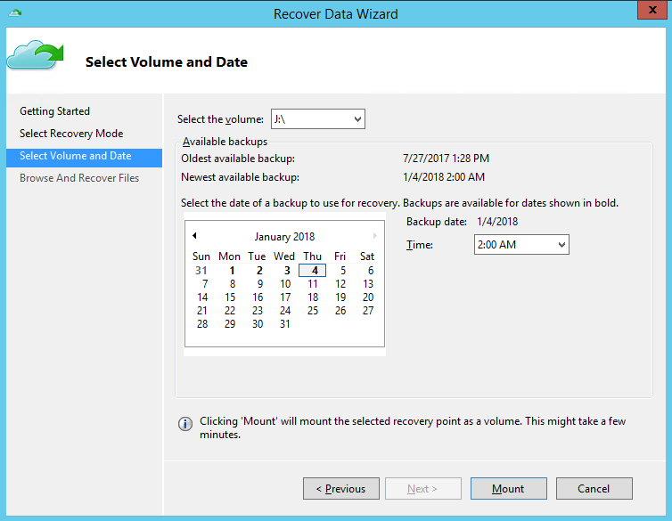Viewport: 672px width, 521px height.
Task: Click the Select Volume and Date heading
Action: point(167,62)
